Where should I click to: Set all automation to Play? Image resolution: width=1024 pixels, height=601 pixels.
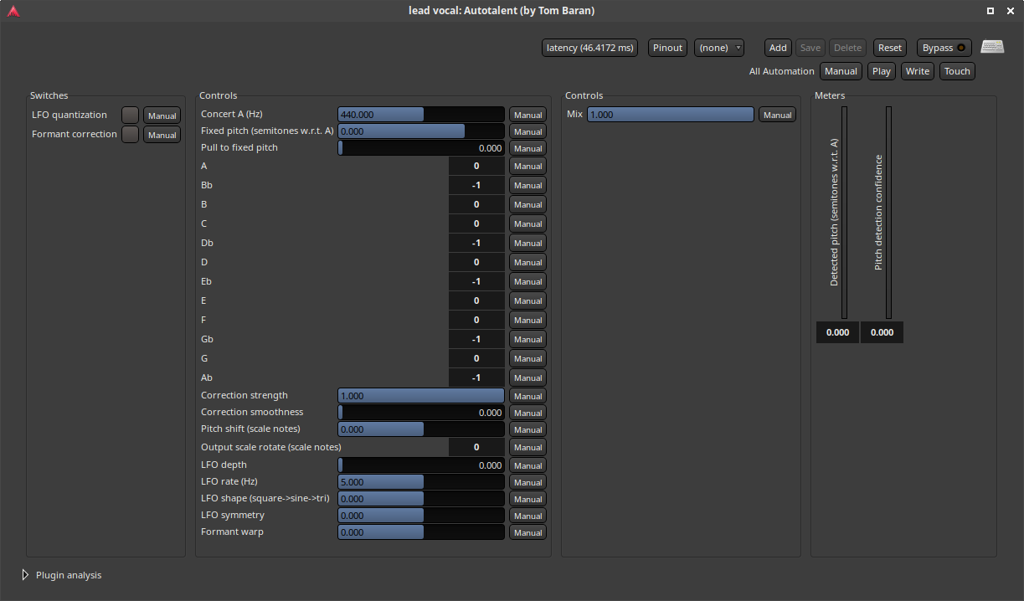point(881,71)
